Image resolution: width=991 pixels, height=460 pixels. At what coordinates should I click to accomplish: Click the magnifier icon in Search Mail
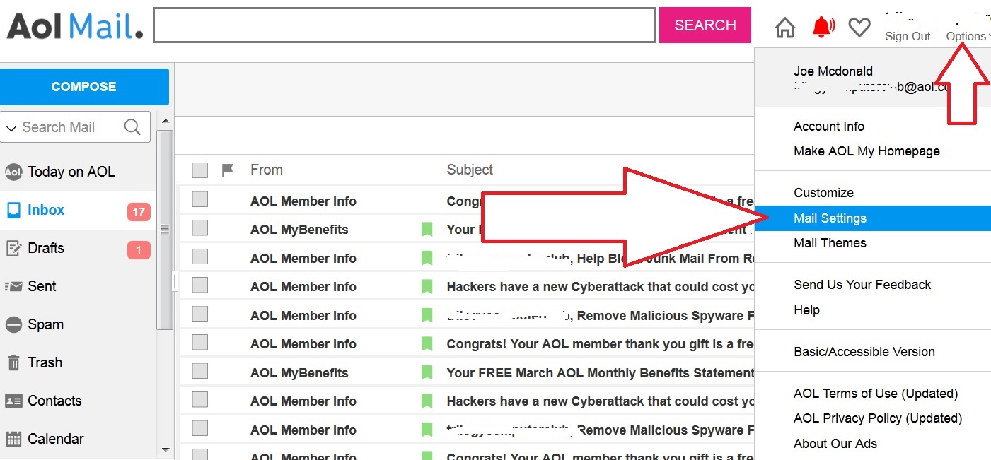click(132, 127)
